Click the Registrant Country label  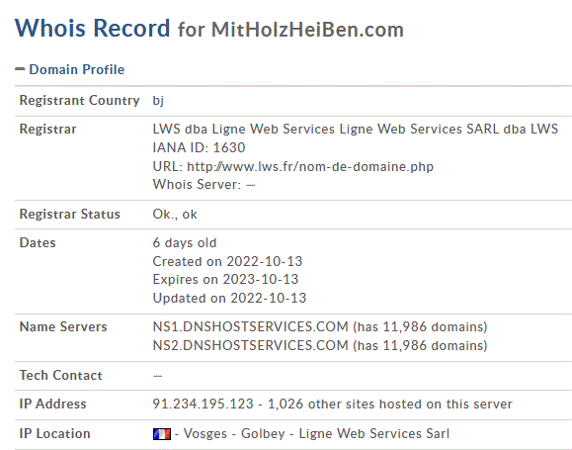79,101
